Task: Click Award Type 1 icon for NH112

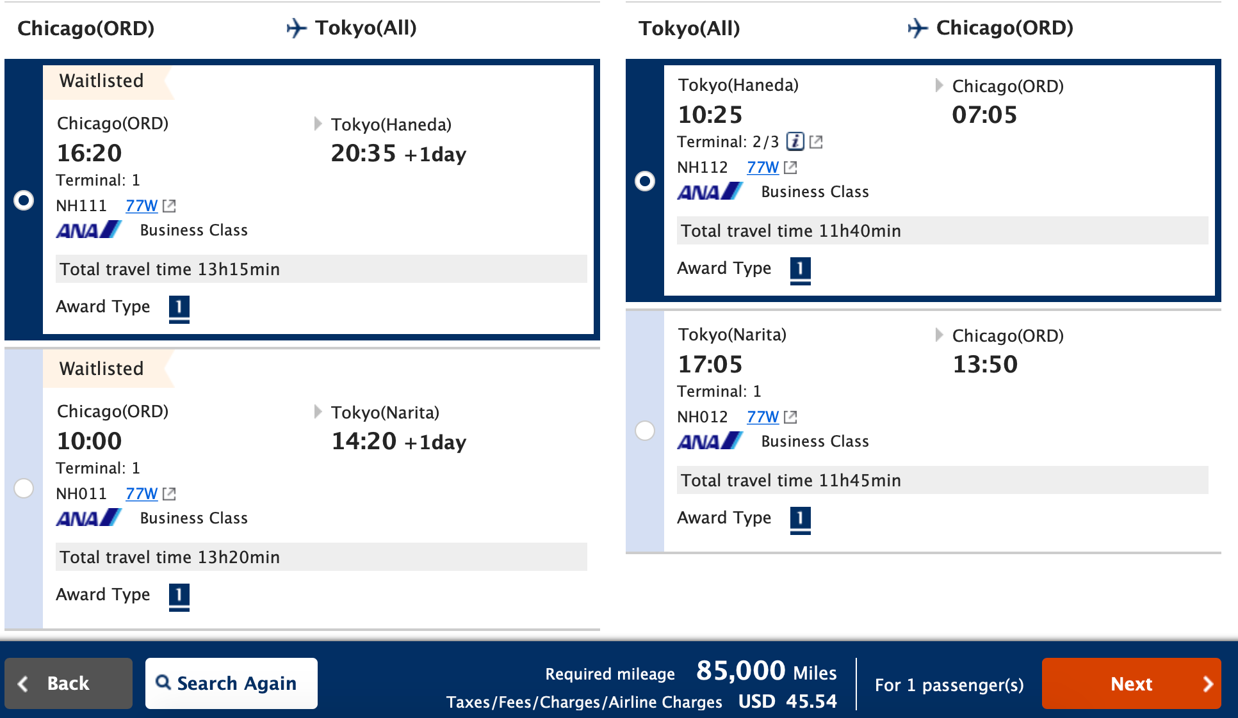Action: tap(800, 269)
